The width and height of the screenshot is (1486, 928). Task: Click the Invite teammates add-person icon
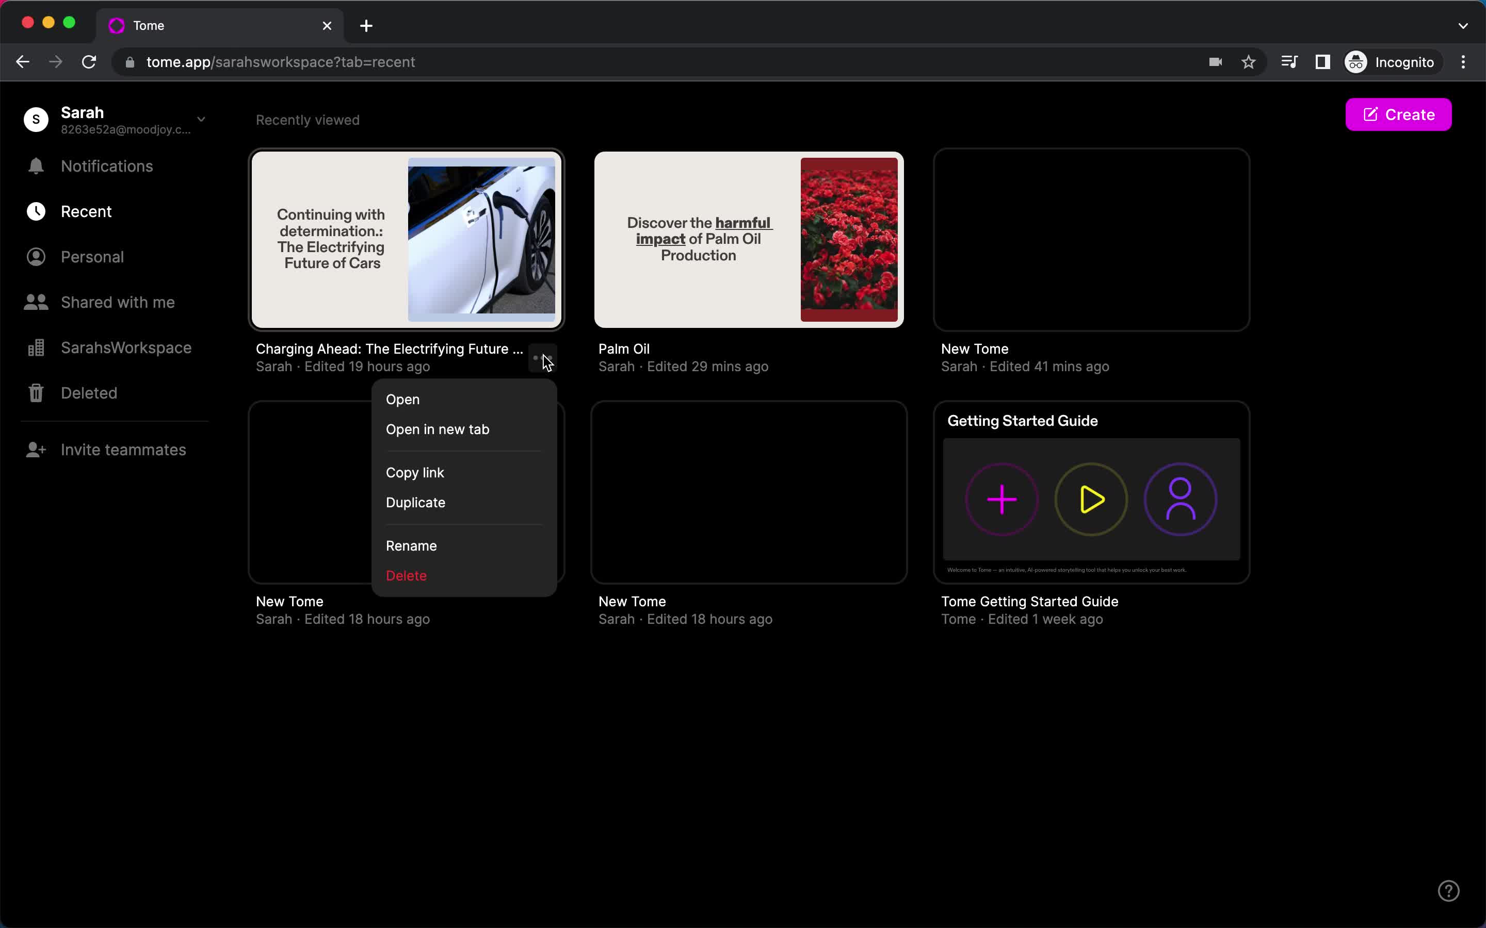point(36,450)
